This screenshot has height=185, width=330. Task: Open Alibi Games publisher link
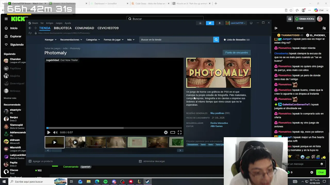pos(216,126)
